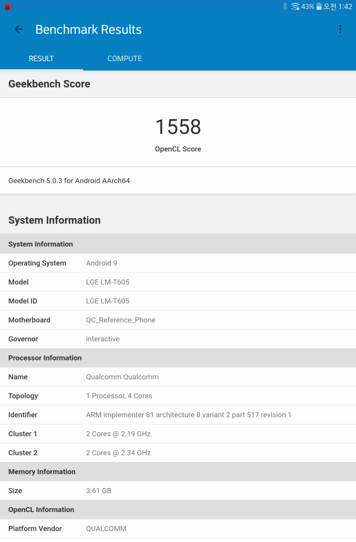Tap the Topology label
Viewport: 356px width, 542px height.
pyautogui.click(x=23, y=396)
